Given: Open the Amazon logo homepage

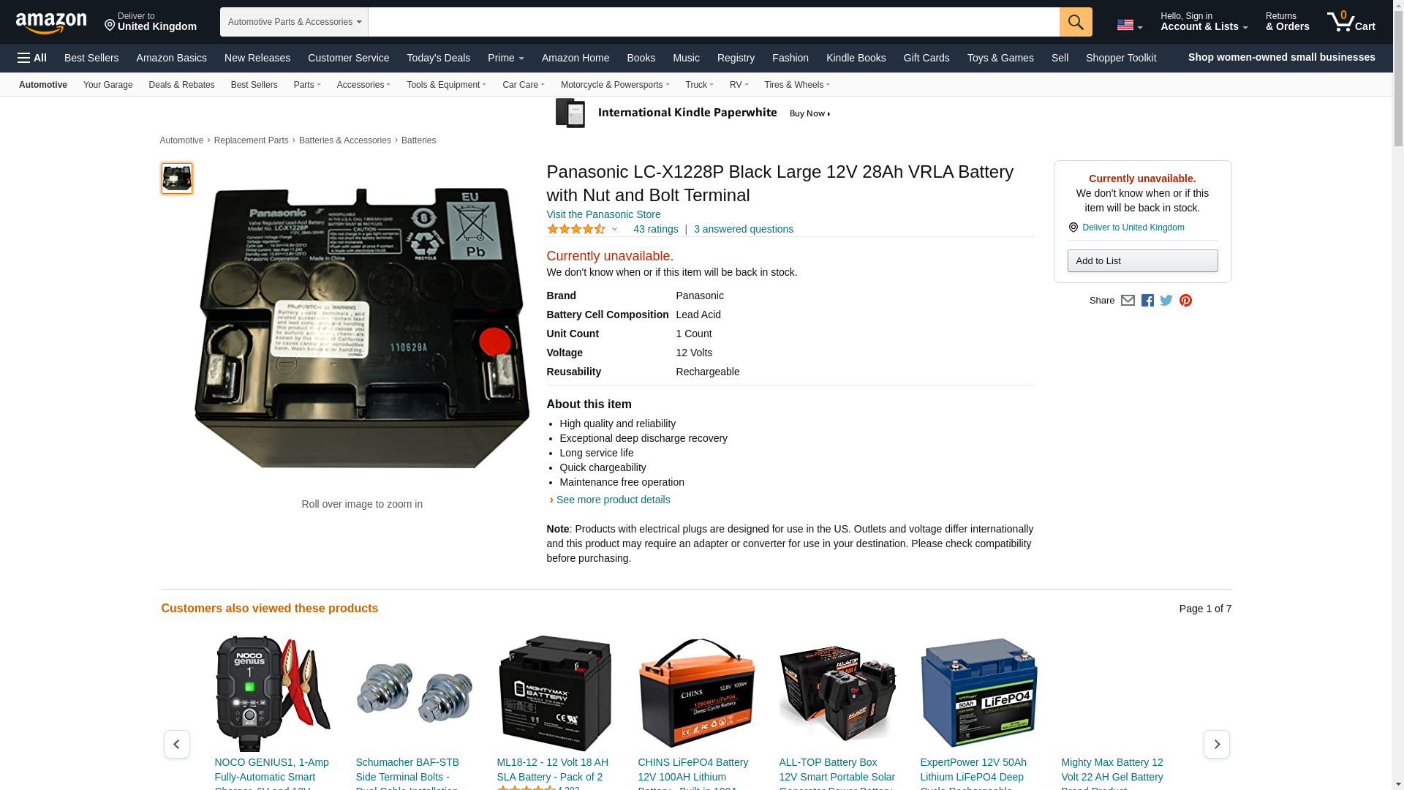Looking at the screenshot, I should click(x=51, y=23).
